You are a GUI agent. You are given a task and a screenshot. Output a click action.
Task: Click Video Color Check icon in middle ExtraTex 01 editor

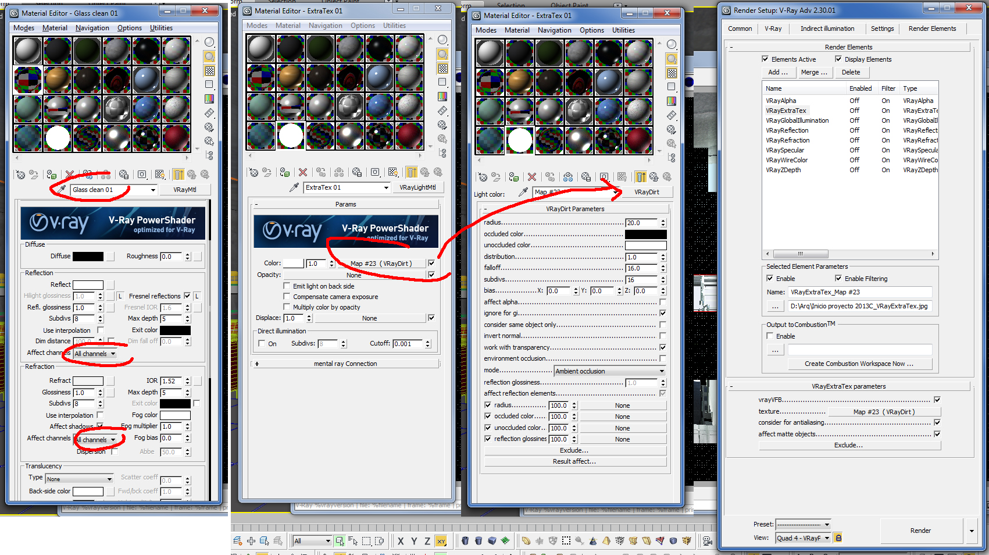pyautogui.click(x=442, y=96)
